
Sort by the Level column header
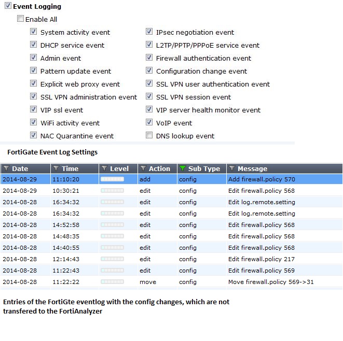pos(119,168)
